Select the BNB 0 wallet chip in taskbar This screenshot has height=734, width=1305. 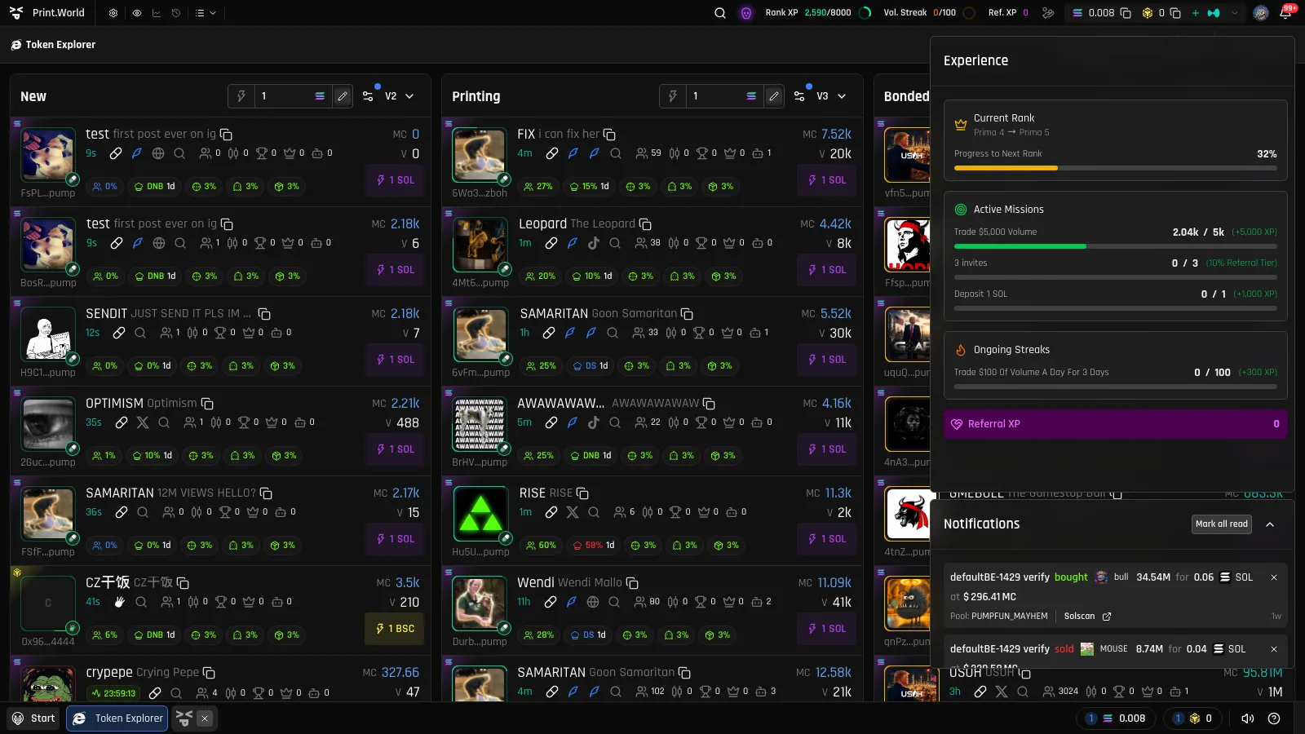click(x=1192, y=719)
